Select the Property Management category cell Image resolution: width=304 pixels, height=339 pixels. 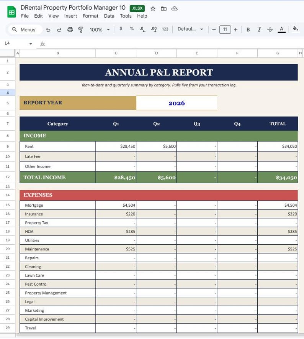58,293
